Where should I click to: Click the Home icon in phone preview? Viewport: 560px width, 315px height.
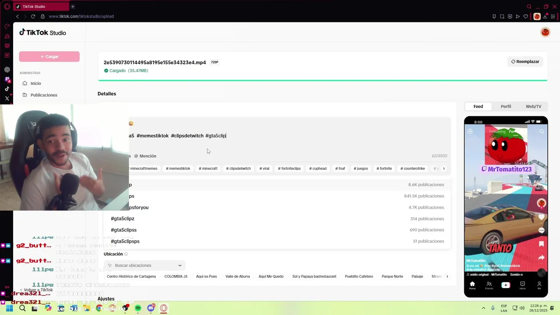point(472,285)
